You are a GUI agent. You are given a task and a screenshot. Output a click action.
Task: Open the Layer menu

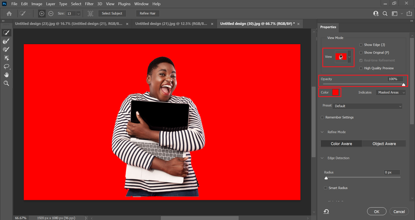[x=51, y=4]
